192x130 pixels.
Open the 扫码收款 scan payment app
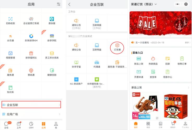click(10, 20)
